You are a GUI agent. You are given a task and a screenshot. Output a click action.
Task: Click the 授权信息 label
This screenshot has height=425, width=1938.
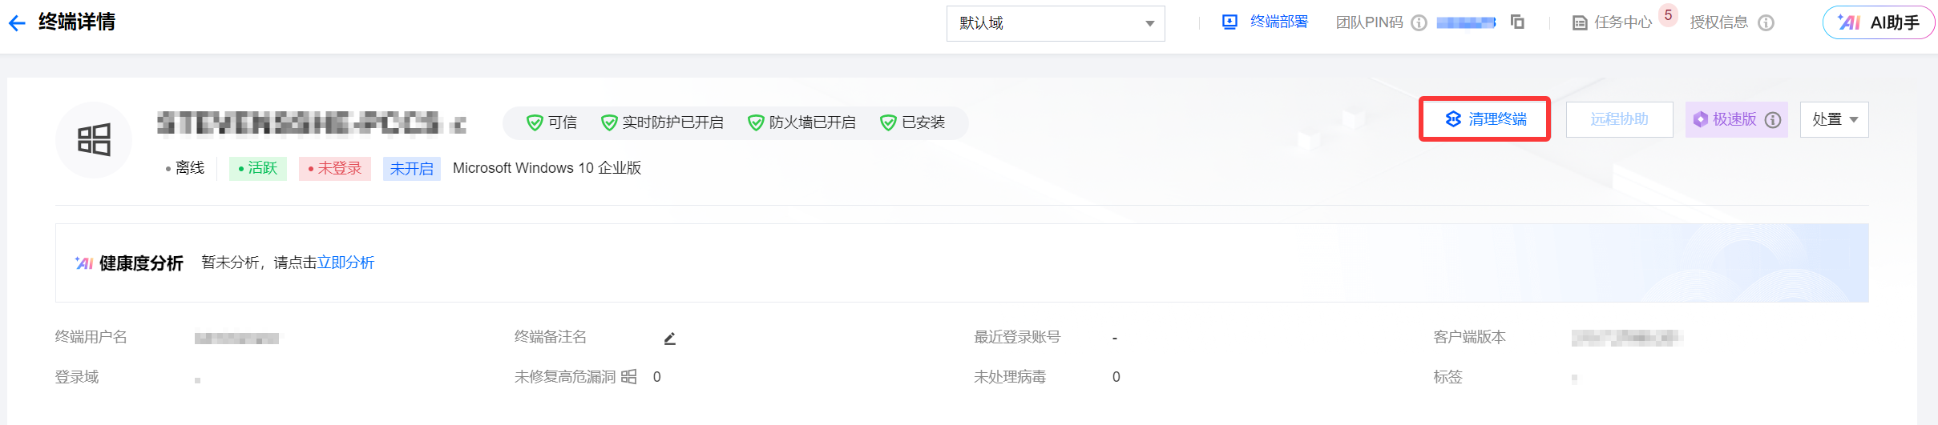coord(1718,22)
